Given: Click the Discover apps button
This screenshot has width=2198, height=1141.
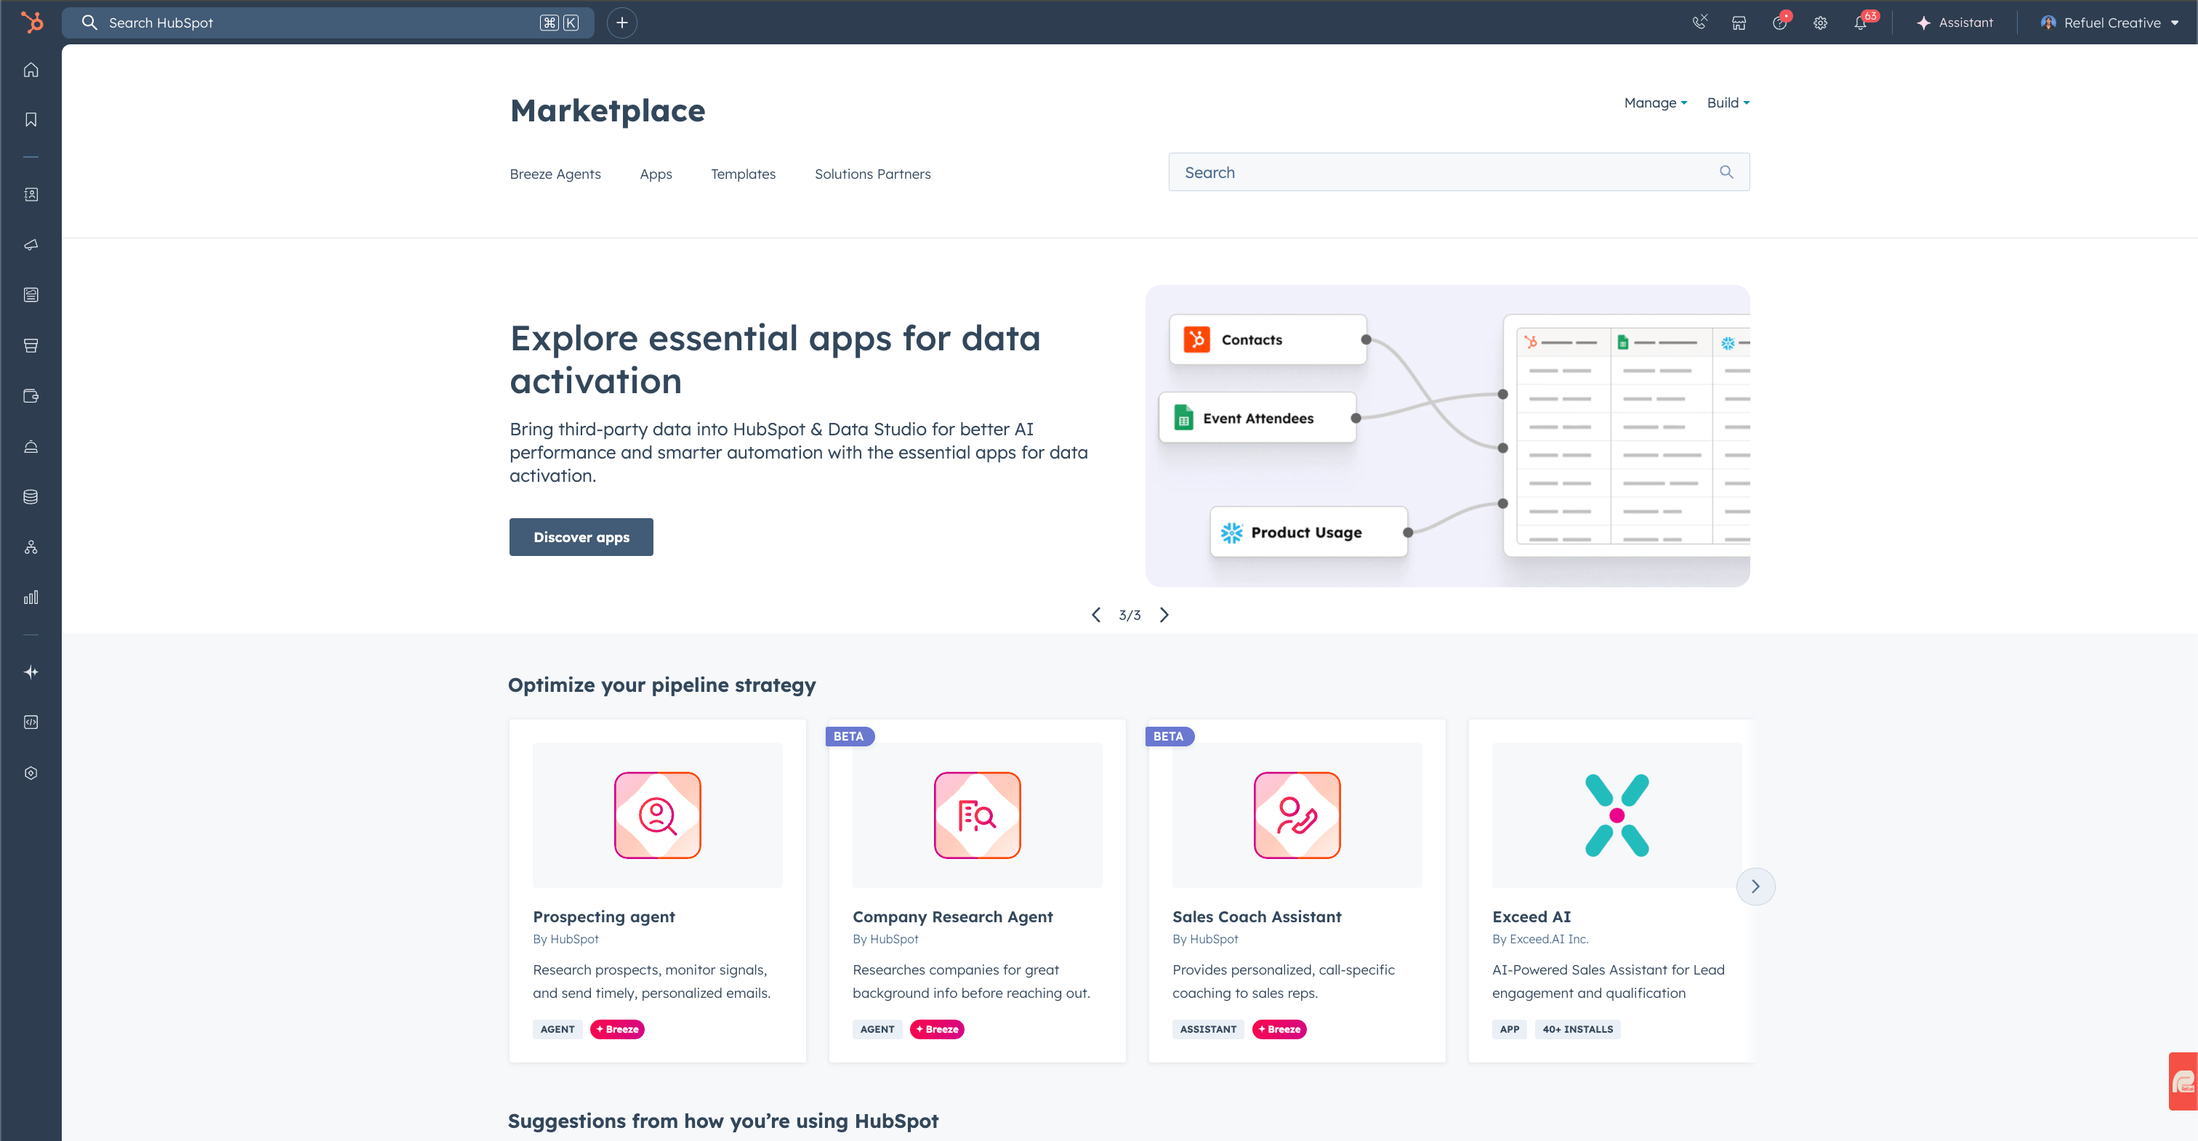Looking at the screenshot, I should tap(581, 537).
